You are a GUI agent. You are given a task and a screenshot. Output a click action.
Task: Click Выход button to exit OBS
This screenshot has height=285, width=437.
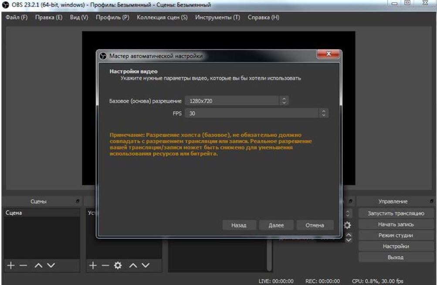[396, 257]
